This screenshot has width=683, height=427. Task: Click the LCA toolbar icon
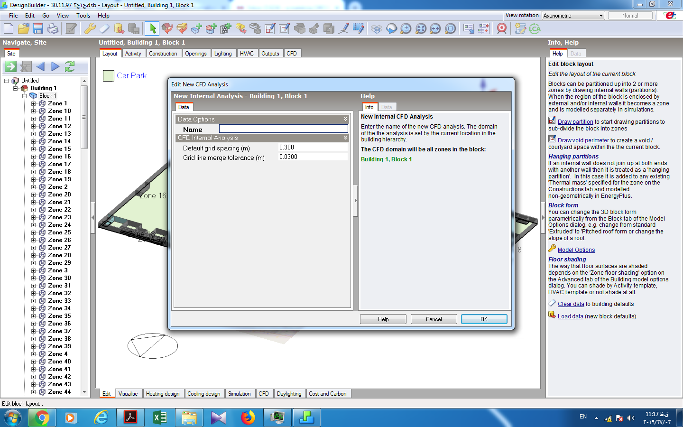[535, 28]
